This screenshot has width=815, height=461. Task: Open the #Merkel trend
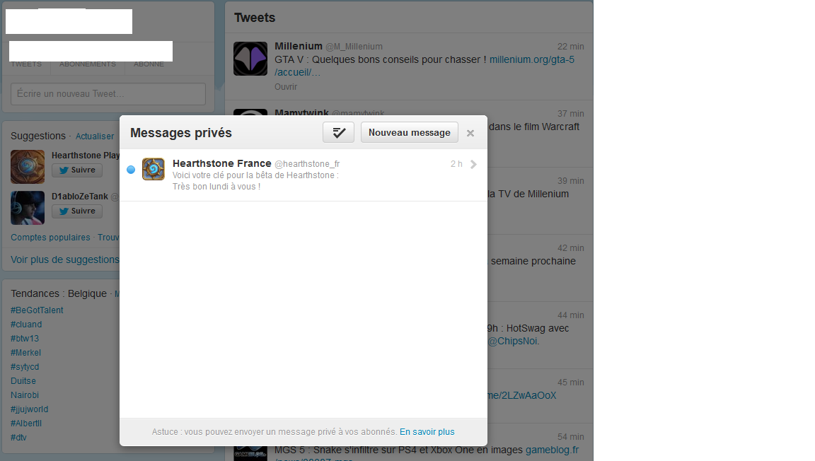[x=25, y=352]
